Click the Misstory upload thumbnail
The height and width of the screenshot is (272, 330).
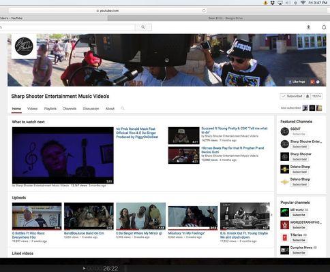[193, 216]
